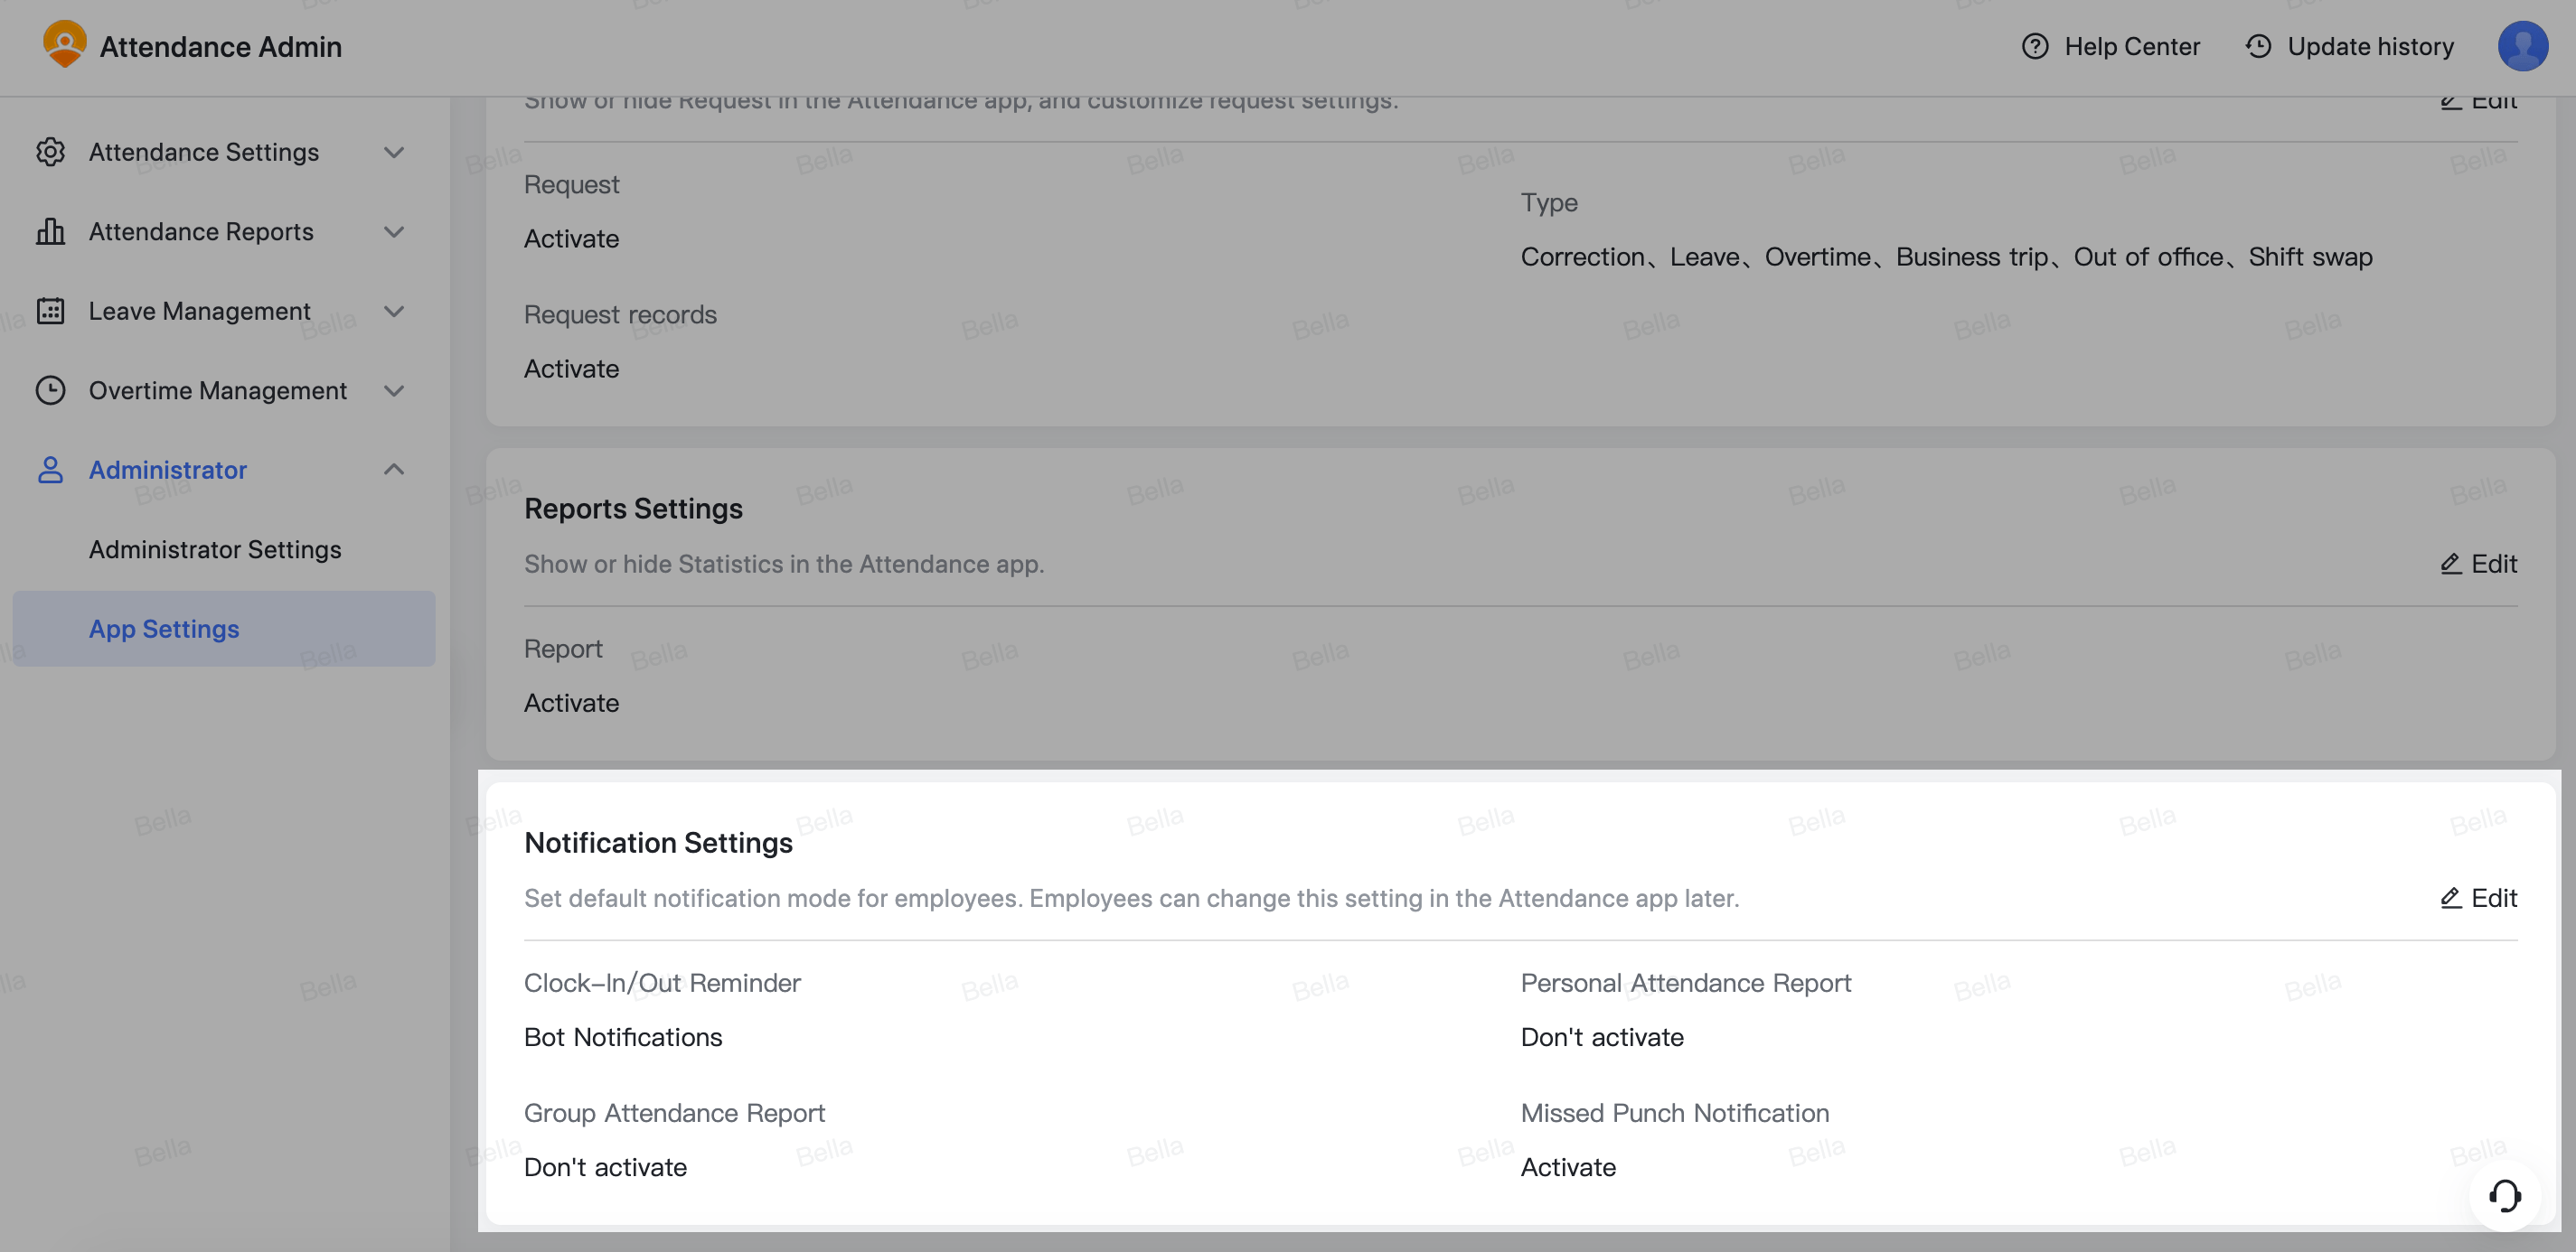The image size is (2576, 1252).
Task: Click the Attendance Reports bar chart icon
Action: pyautogui.click(x=50, y=232)
